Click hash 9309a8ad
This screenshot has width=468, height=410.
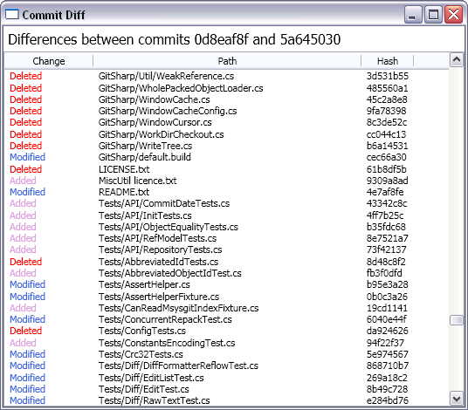(x=387, y=181)
